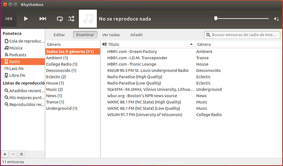Open Música library in sidebar
Viewport: 283px width, 166px height.
[x=23, y=48]
